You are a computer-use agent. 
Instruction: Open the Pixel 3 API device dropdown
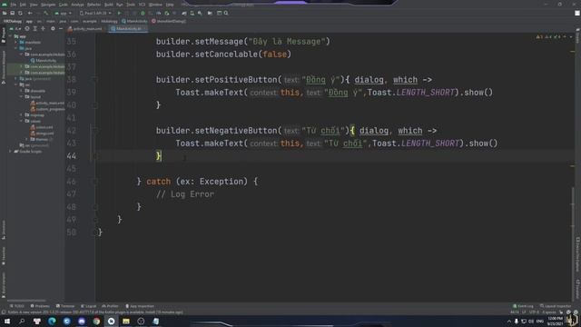95,13
